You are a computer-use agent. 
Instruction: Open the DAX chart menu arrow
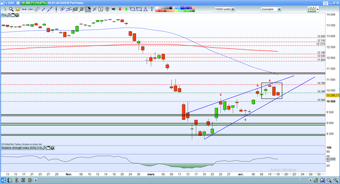point(6,3)
